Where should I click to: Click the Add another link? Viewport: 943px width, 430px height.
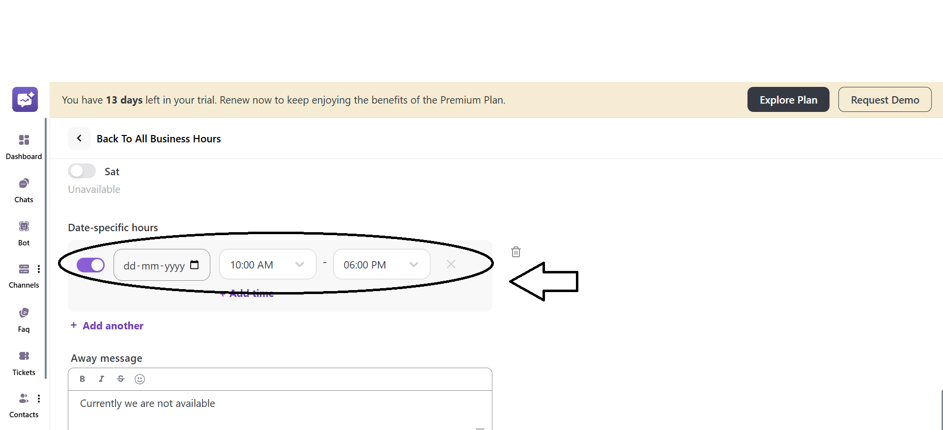(x=107, y=325)
